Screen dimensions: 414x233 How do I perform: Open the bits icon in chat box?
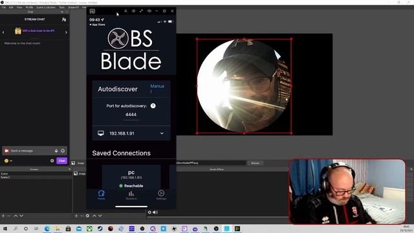pos(56,151)
